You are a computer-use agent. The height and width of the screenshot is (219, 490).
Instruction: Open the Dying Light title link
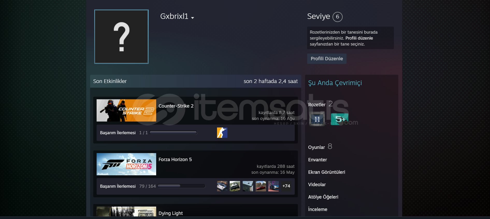[171, 213]
